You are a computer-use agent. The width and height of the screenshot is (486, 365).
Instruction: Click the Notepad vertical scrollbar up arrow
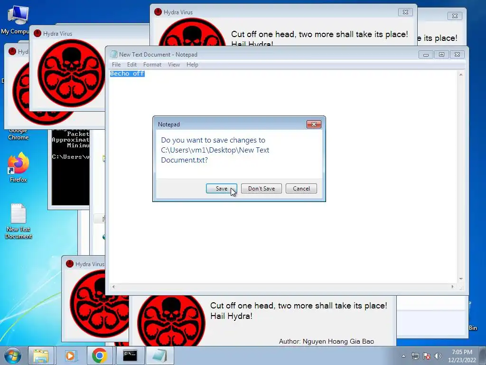tap(461, 75)
